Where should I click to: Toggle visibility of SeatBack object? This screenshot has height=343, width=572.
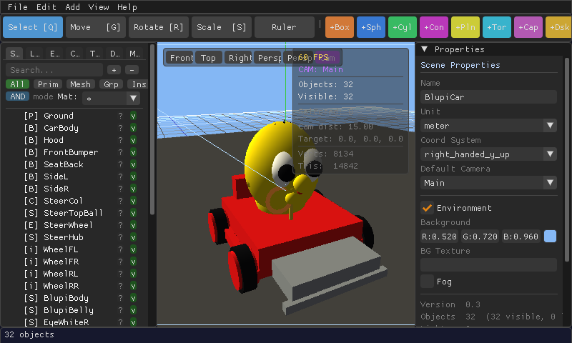(x=133, y=164)
